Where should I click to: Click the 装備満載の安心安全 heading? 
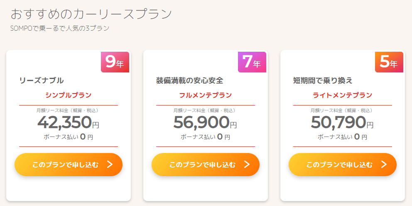pyautogui.click(x=190, y=81)
